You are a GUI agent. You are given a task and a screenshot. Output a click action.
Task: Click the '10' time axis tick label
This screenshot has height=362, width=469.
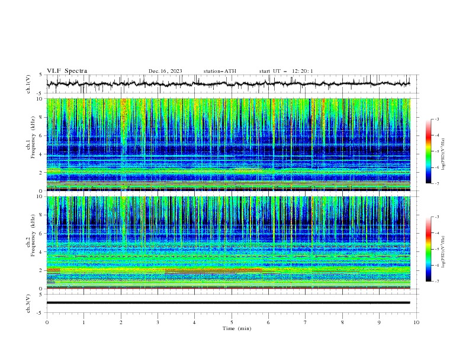[416, 322]
